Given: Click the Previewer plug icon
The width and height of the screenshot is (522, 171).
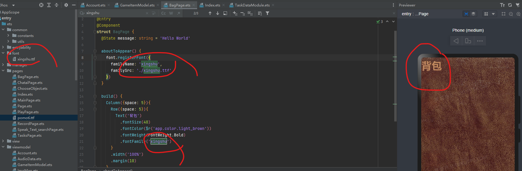Looking at the screenshot, I should click(x=518, y=5).
